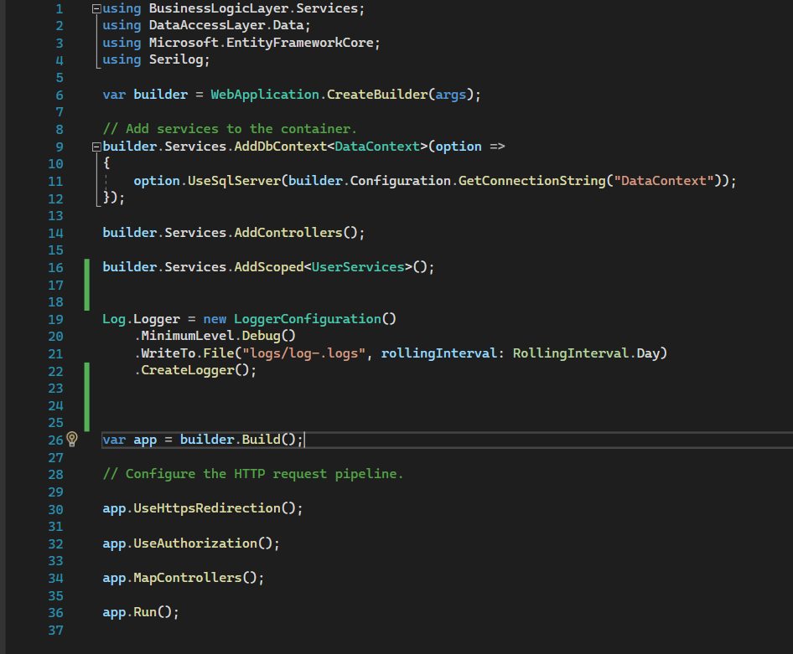Click the 'Configure the HTTP request pipeline' comment

click(252, 474)
